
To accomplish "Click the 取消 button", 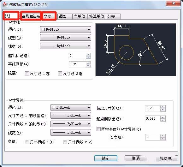I will point(136,158).
